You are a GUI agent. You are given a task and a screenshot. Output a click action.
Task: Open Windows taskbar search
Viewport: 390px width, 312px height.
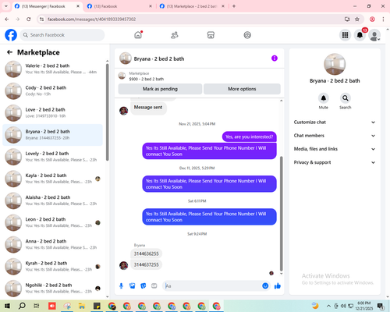(22, 306)
